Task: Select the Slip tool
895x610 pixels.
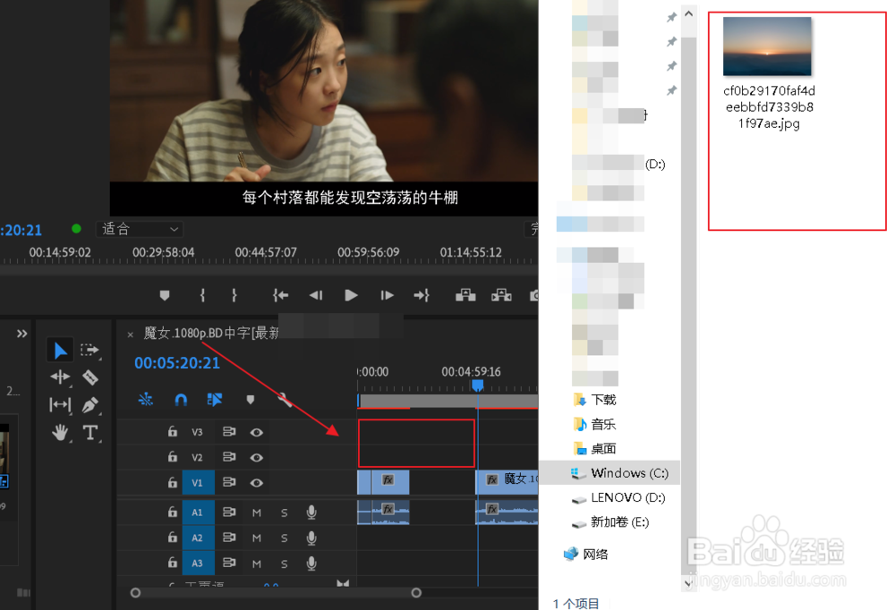Action: pos(60,404)
